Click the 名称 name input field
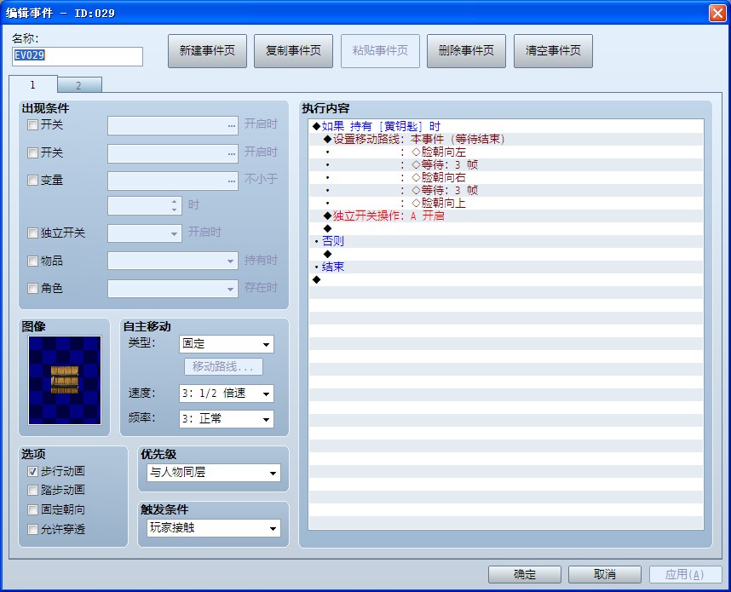The height and width of the screenshot is (592, 731). point(78,56)
